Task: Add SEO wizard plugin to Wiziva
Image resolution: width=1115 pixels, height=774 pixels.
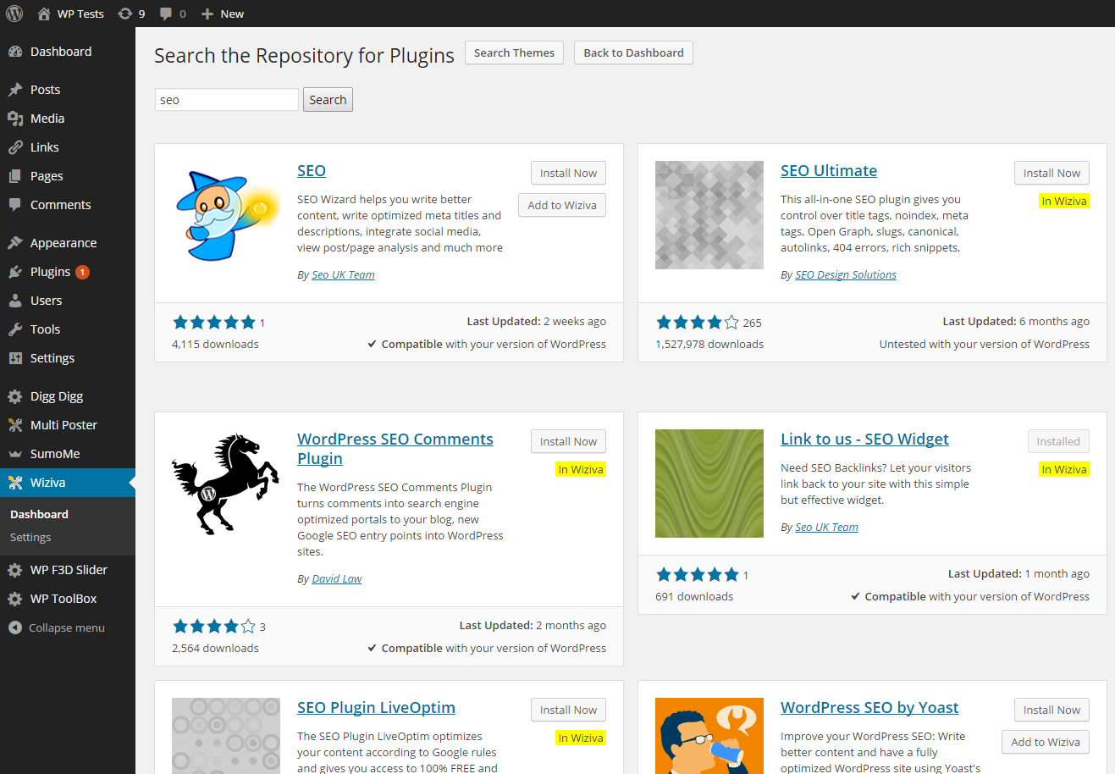Action: click(562, 205)
